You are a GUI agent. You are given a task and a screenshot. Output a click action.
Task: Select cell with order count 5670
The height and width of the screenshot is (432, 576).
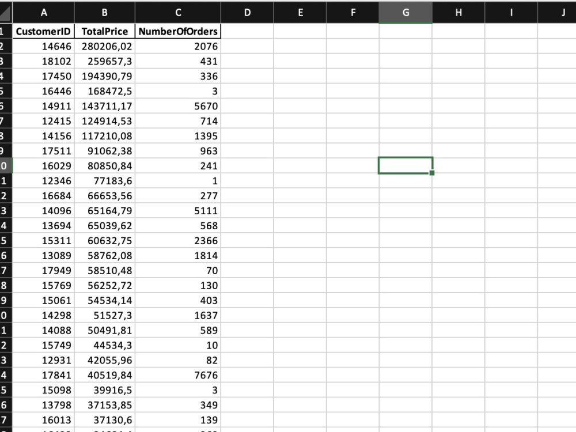click(178, 106)
